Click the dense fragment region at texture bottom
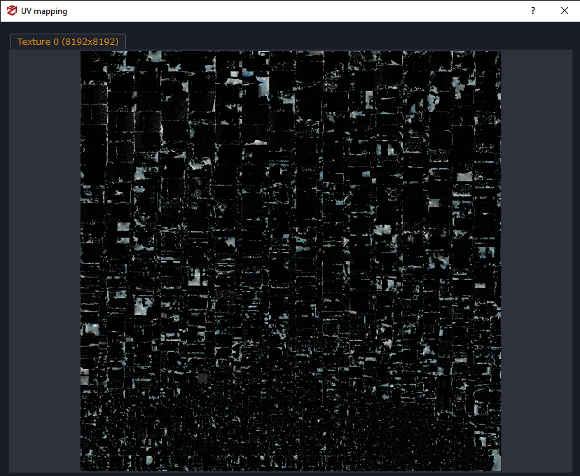The width and height of the screenshot is (580, 476). (x=291, y=434)
